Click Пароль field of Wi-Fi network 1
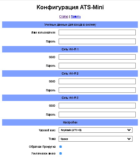Screen dimensions: 140x157 [97, 66]
